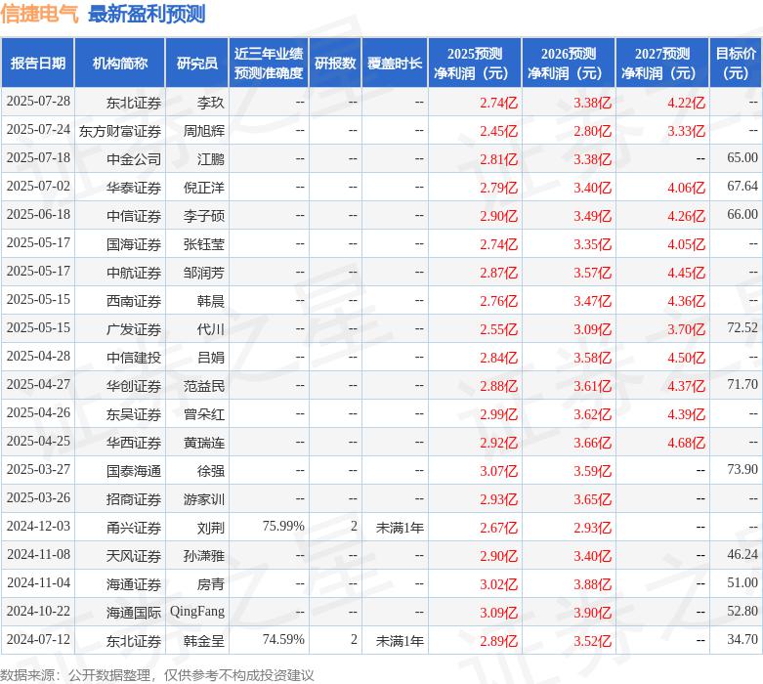Click 2027 forecast 3.33亿
The image size is (763, 684).
pos(686,131)
